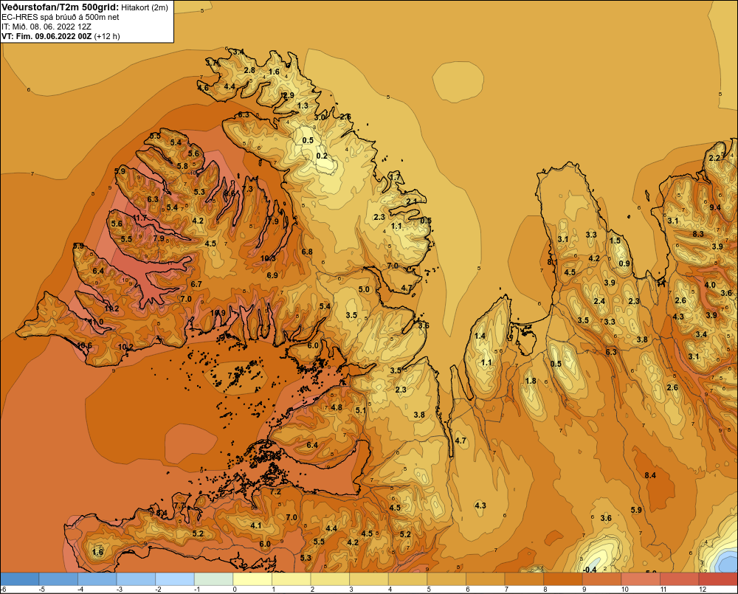Click the 5.1 temperature value

(x=361, y=410)
